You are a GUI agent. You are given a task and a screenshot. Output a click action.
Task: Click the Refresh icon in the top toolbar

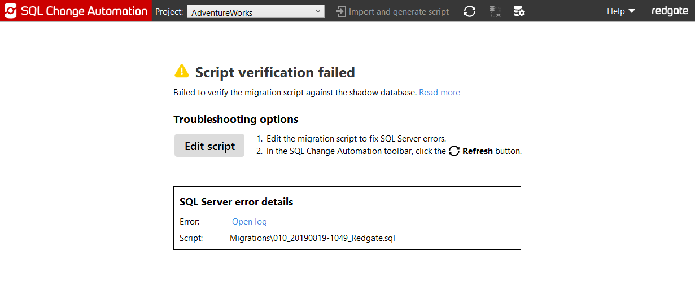coord(470,11)
